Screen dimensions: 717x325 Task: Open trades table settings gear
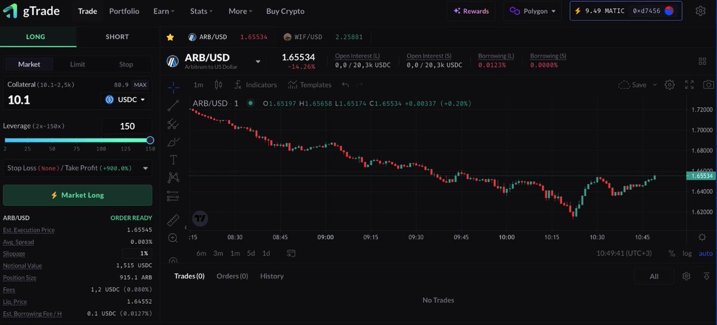pos(687,276)
